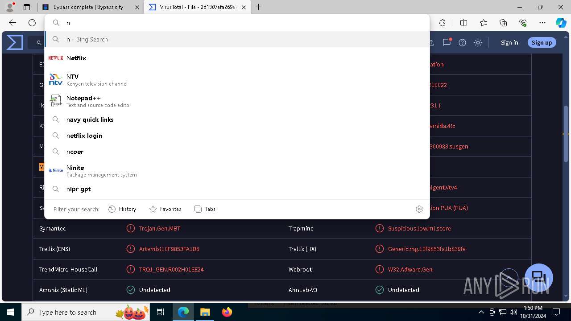Open Microsoft Edge taskbar icon
This screenshot has height=321, width=571.
[183, 312]
